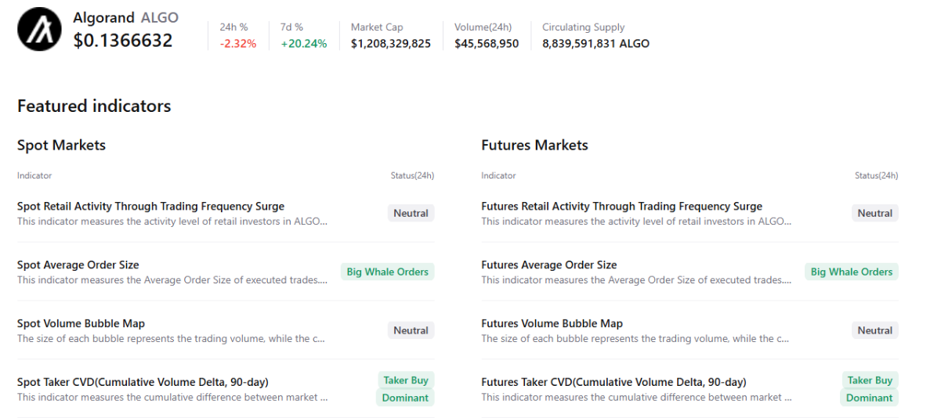This screenshot has width=941, height=418.
Task: Click Big Whale Orders badge under Spot Markets
Action: [x=387, y=272]
